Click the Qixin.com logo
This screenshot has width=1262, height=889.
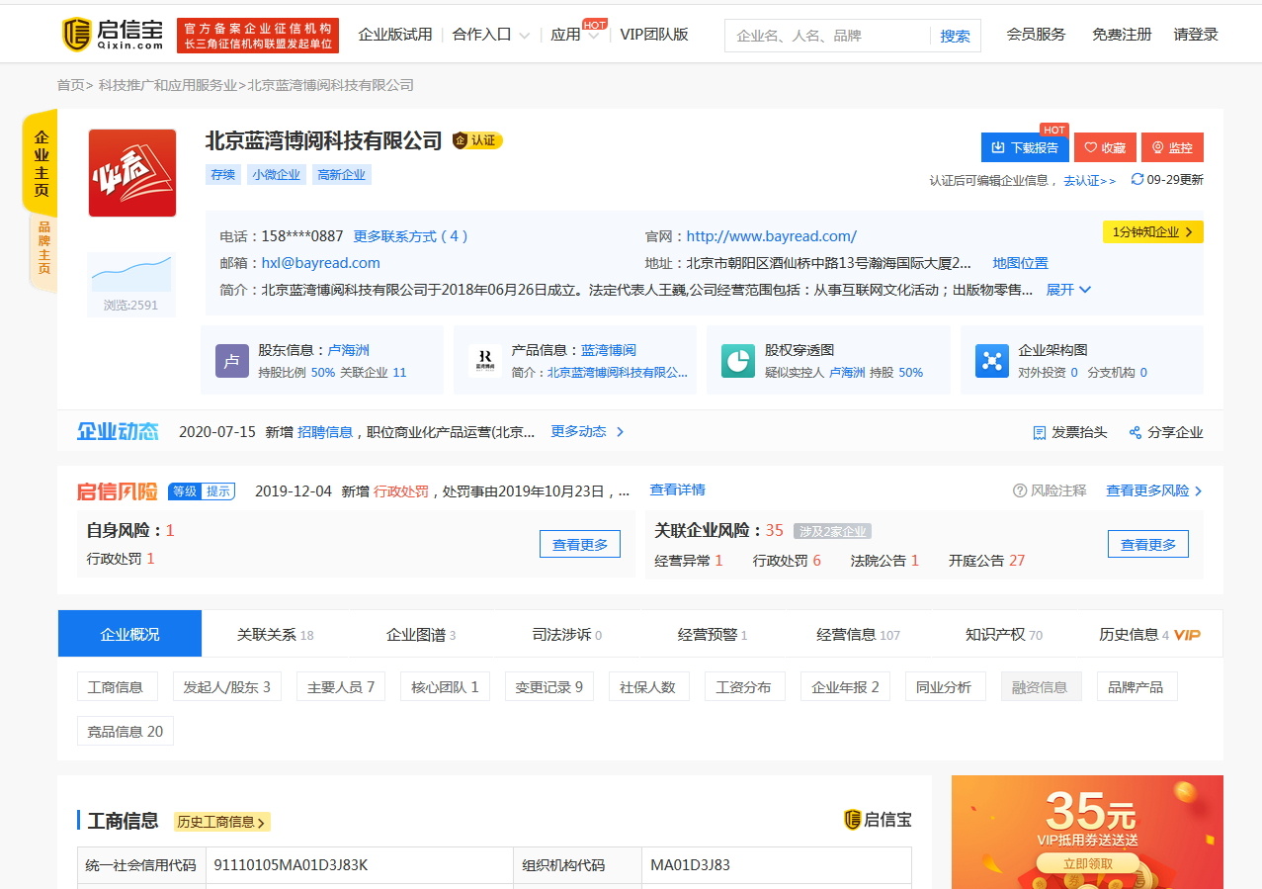click(114, 35)
